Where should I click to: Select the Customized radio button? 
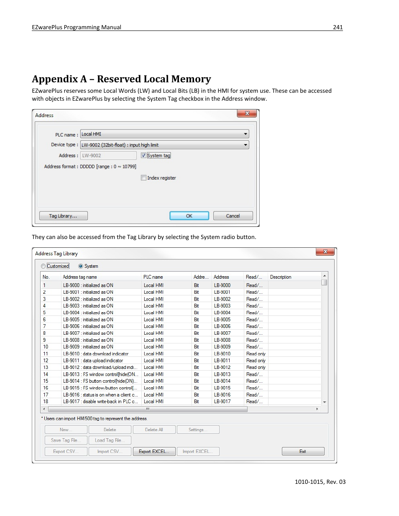click(x=43, y=266)
